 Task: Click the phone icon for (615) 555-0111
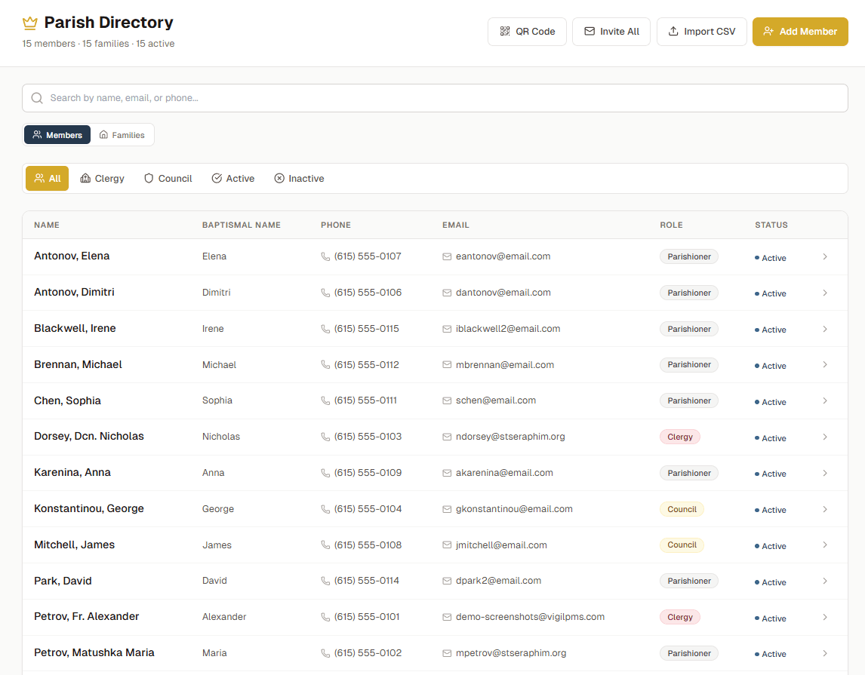325,401
